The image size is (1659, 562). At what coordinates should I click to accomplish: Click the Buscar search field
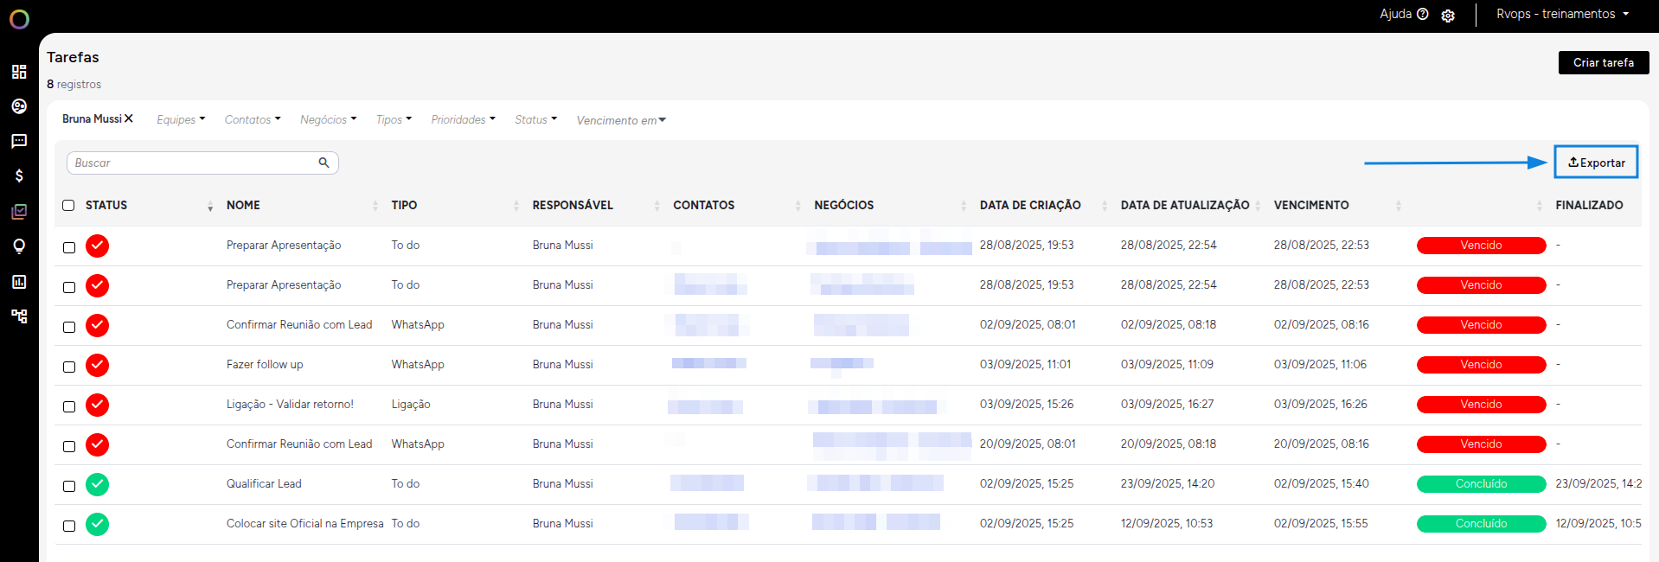click(192, 163)
